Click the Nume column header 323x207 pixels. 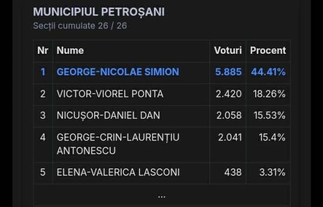point(70,51)
